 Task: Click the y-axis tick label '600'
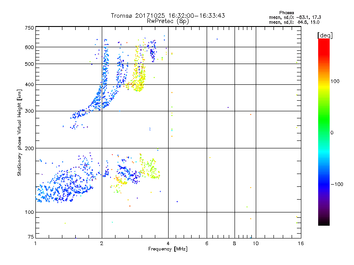[x=29, y=47]
